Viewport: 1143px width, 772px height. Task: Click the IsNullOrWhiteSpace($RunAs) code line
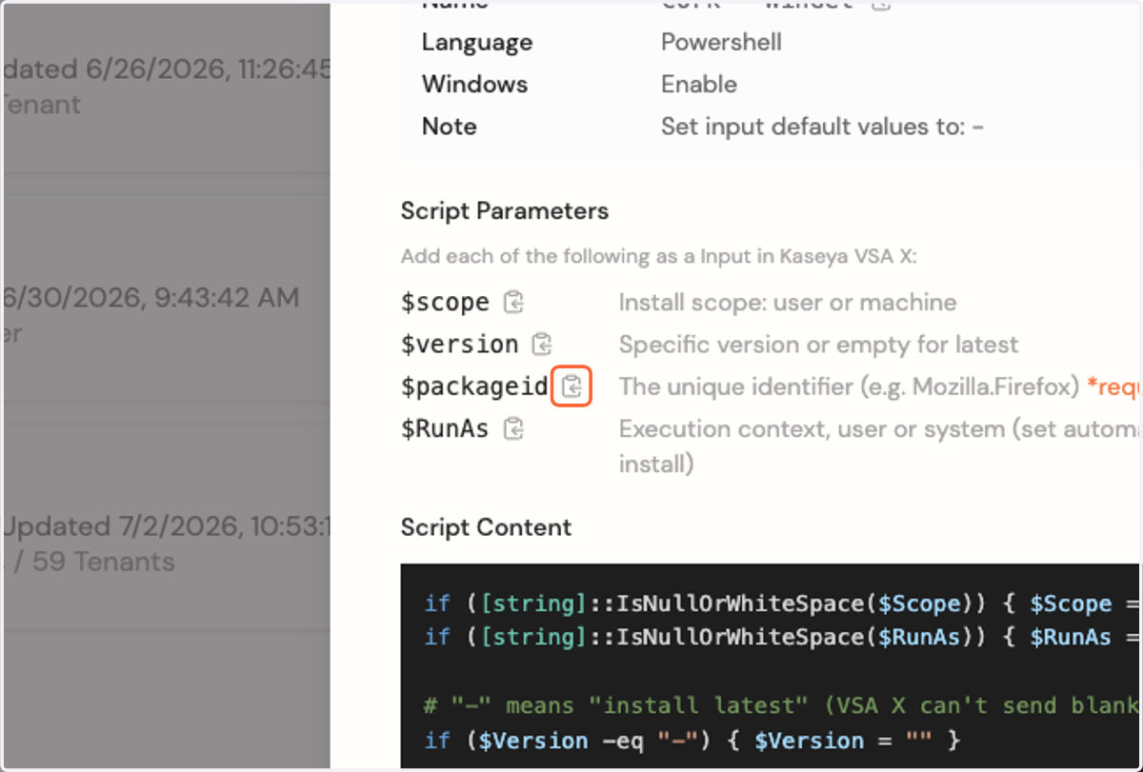781,637
